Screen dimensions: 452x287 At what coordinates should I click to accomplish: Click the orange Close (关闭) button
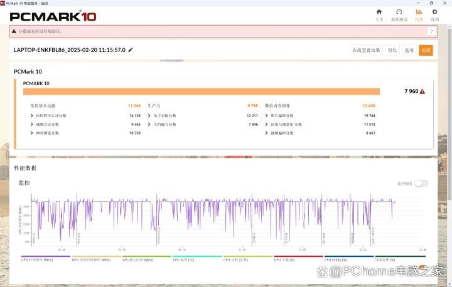coord(426,50)
